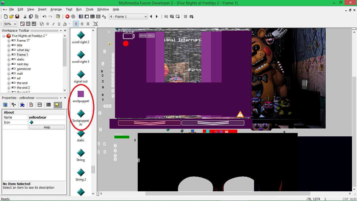Click the Help button in Properties
357x201 pixels.
(47, 127)
